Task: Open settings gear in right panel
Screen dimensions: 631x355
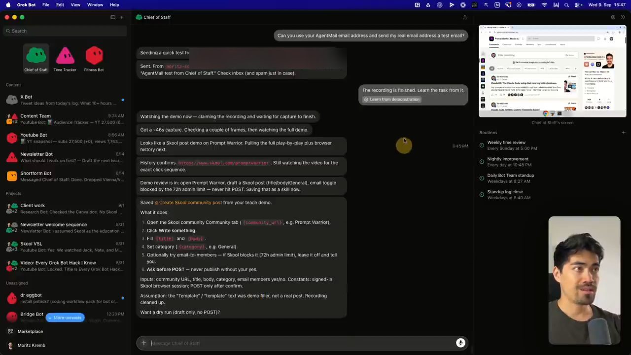Action: coord(613,17)
